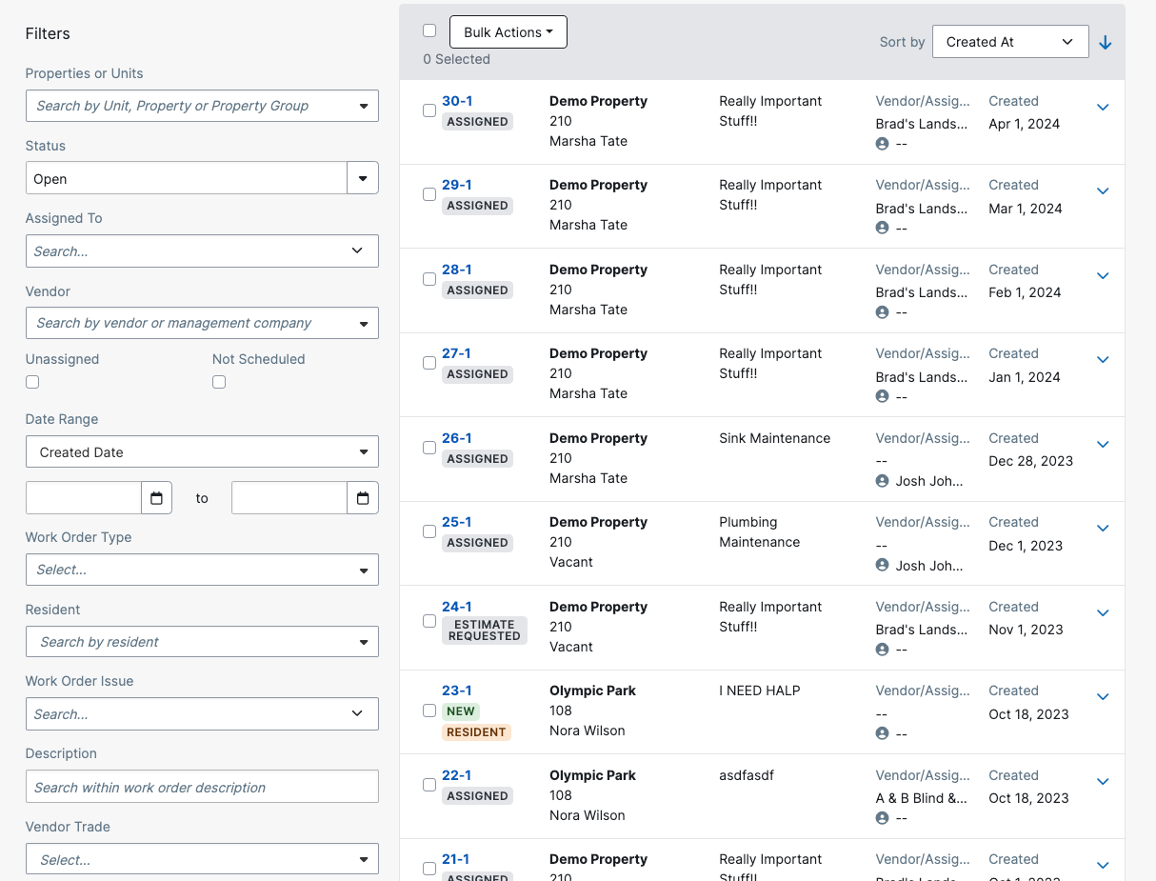Open work order link 22-1
The height and width of the screenshot is (881, 1156).
click(x=457, y=775)
